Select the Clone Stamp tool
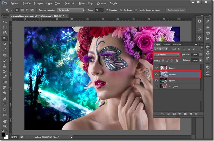This screenshot has height=141, width=214. pos(5,66)
